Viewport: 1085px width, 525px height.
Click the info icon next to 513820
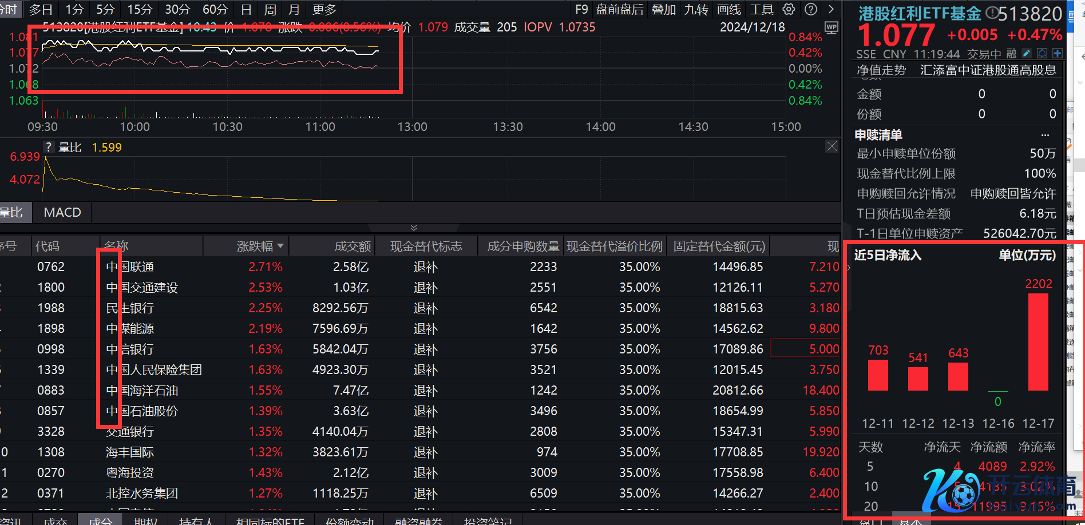(x=992, y=13)
